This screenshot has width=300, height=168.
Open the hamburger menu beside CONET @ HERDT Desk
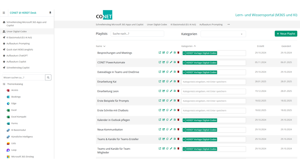4,13
